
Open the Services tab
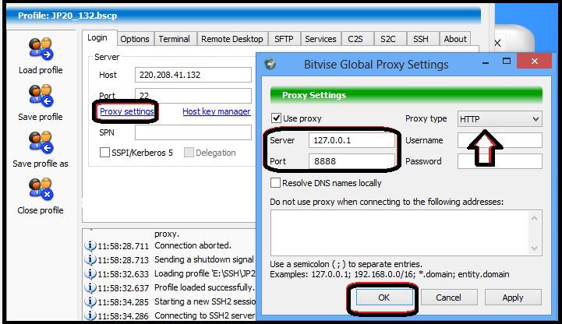tap(320, 39)
